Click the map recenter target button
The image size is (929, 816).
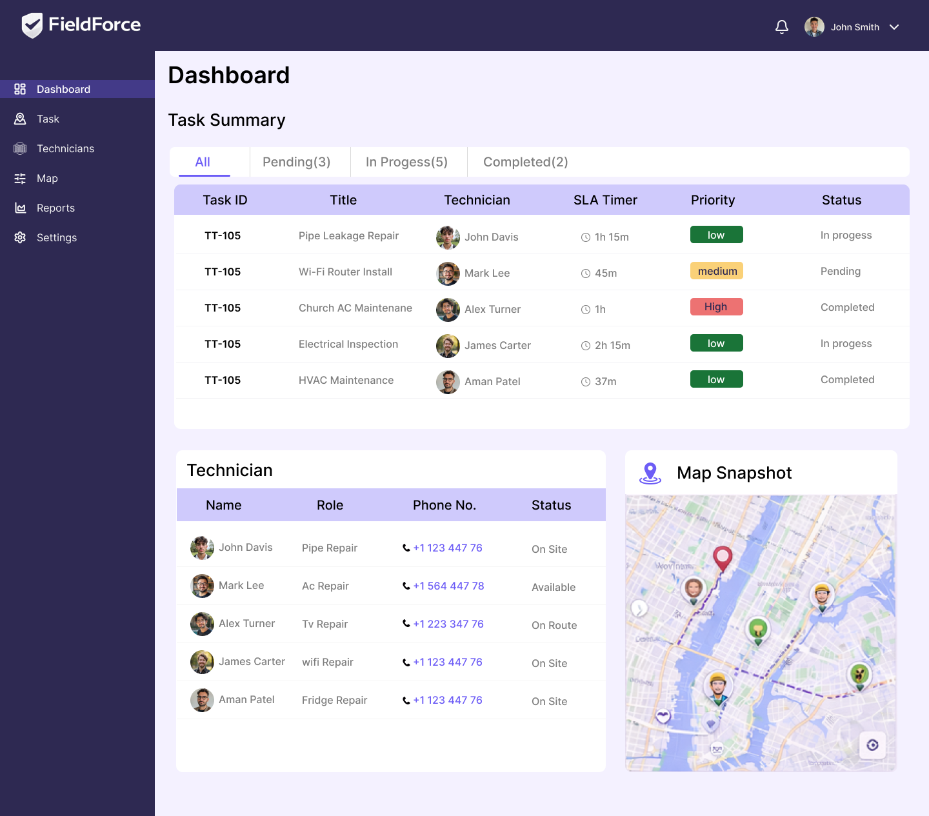(x=872, y=745)
